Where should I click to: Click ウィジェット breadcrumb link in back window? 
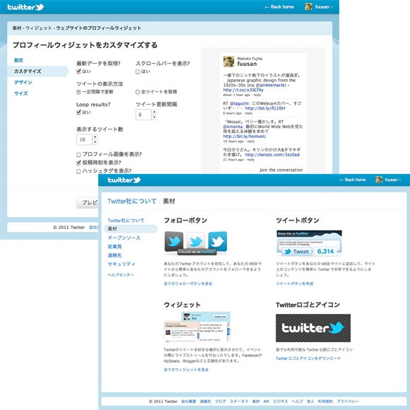(x=38, y=28)
